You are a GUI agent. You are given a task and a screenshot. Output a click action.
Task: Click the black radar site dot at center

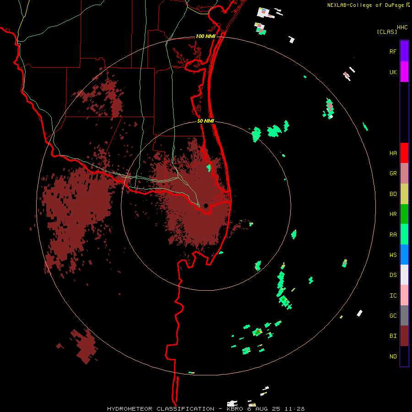(x=206, y=206)
